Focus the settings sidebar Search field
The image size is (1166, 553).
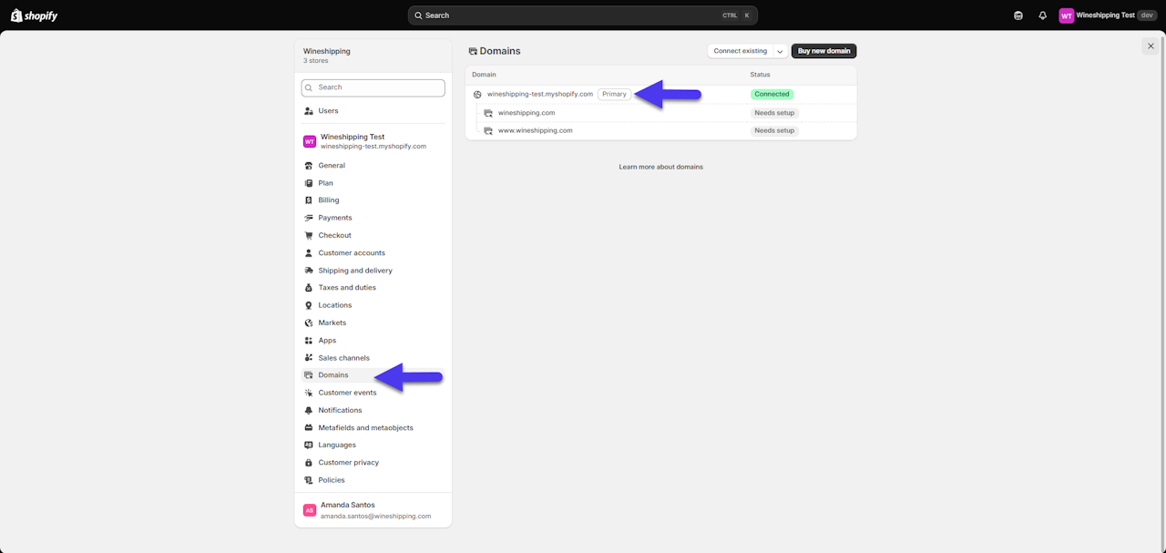373,87
